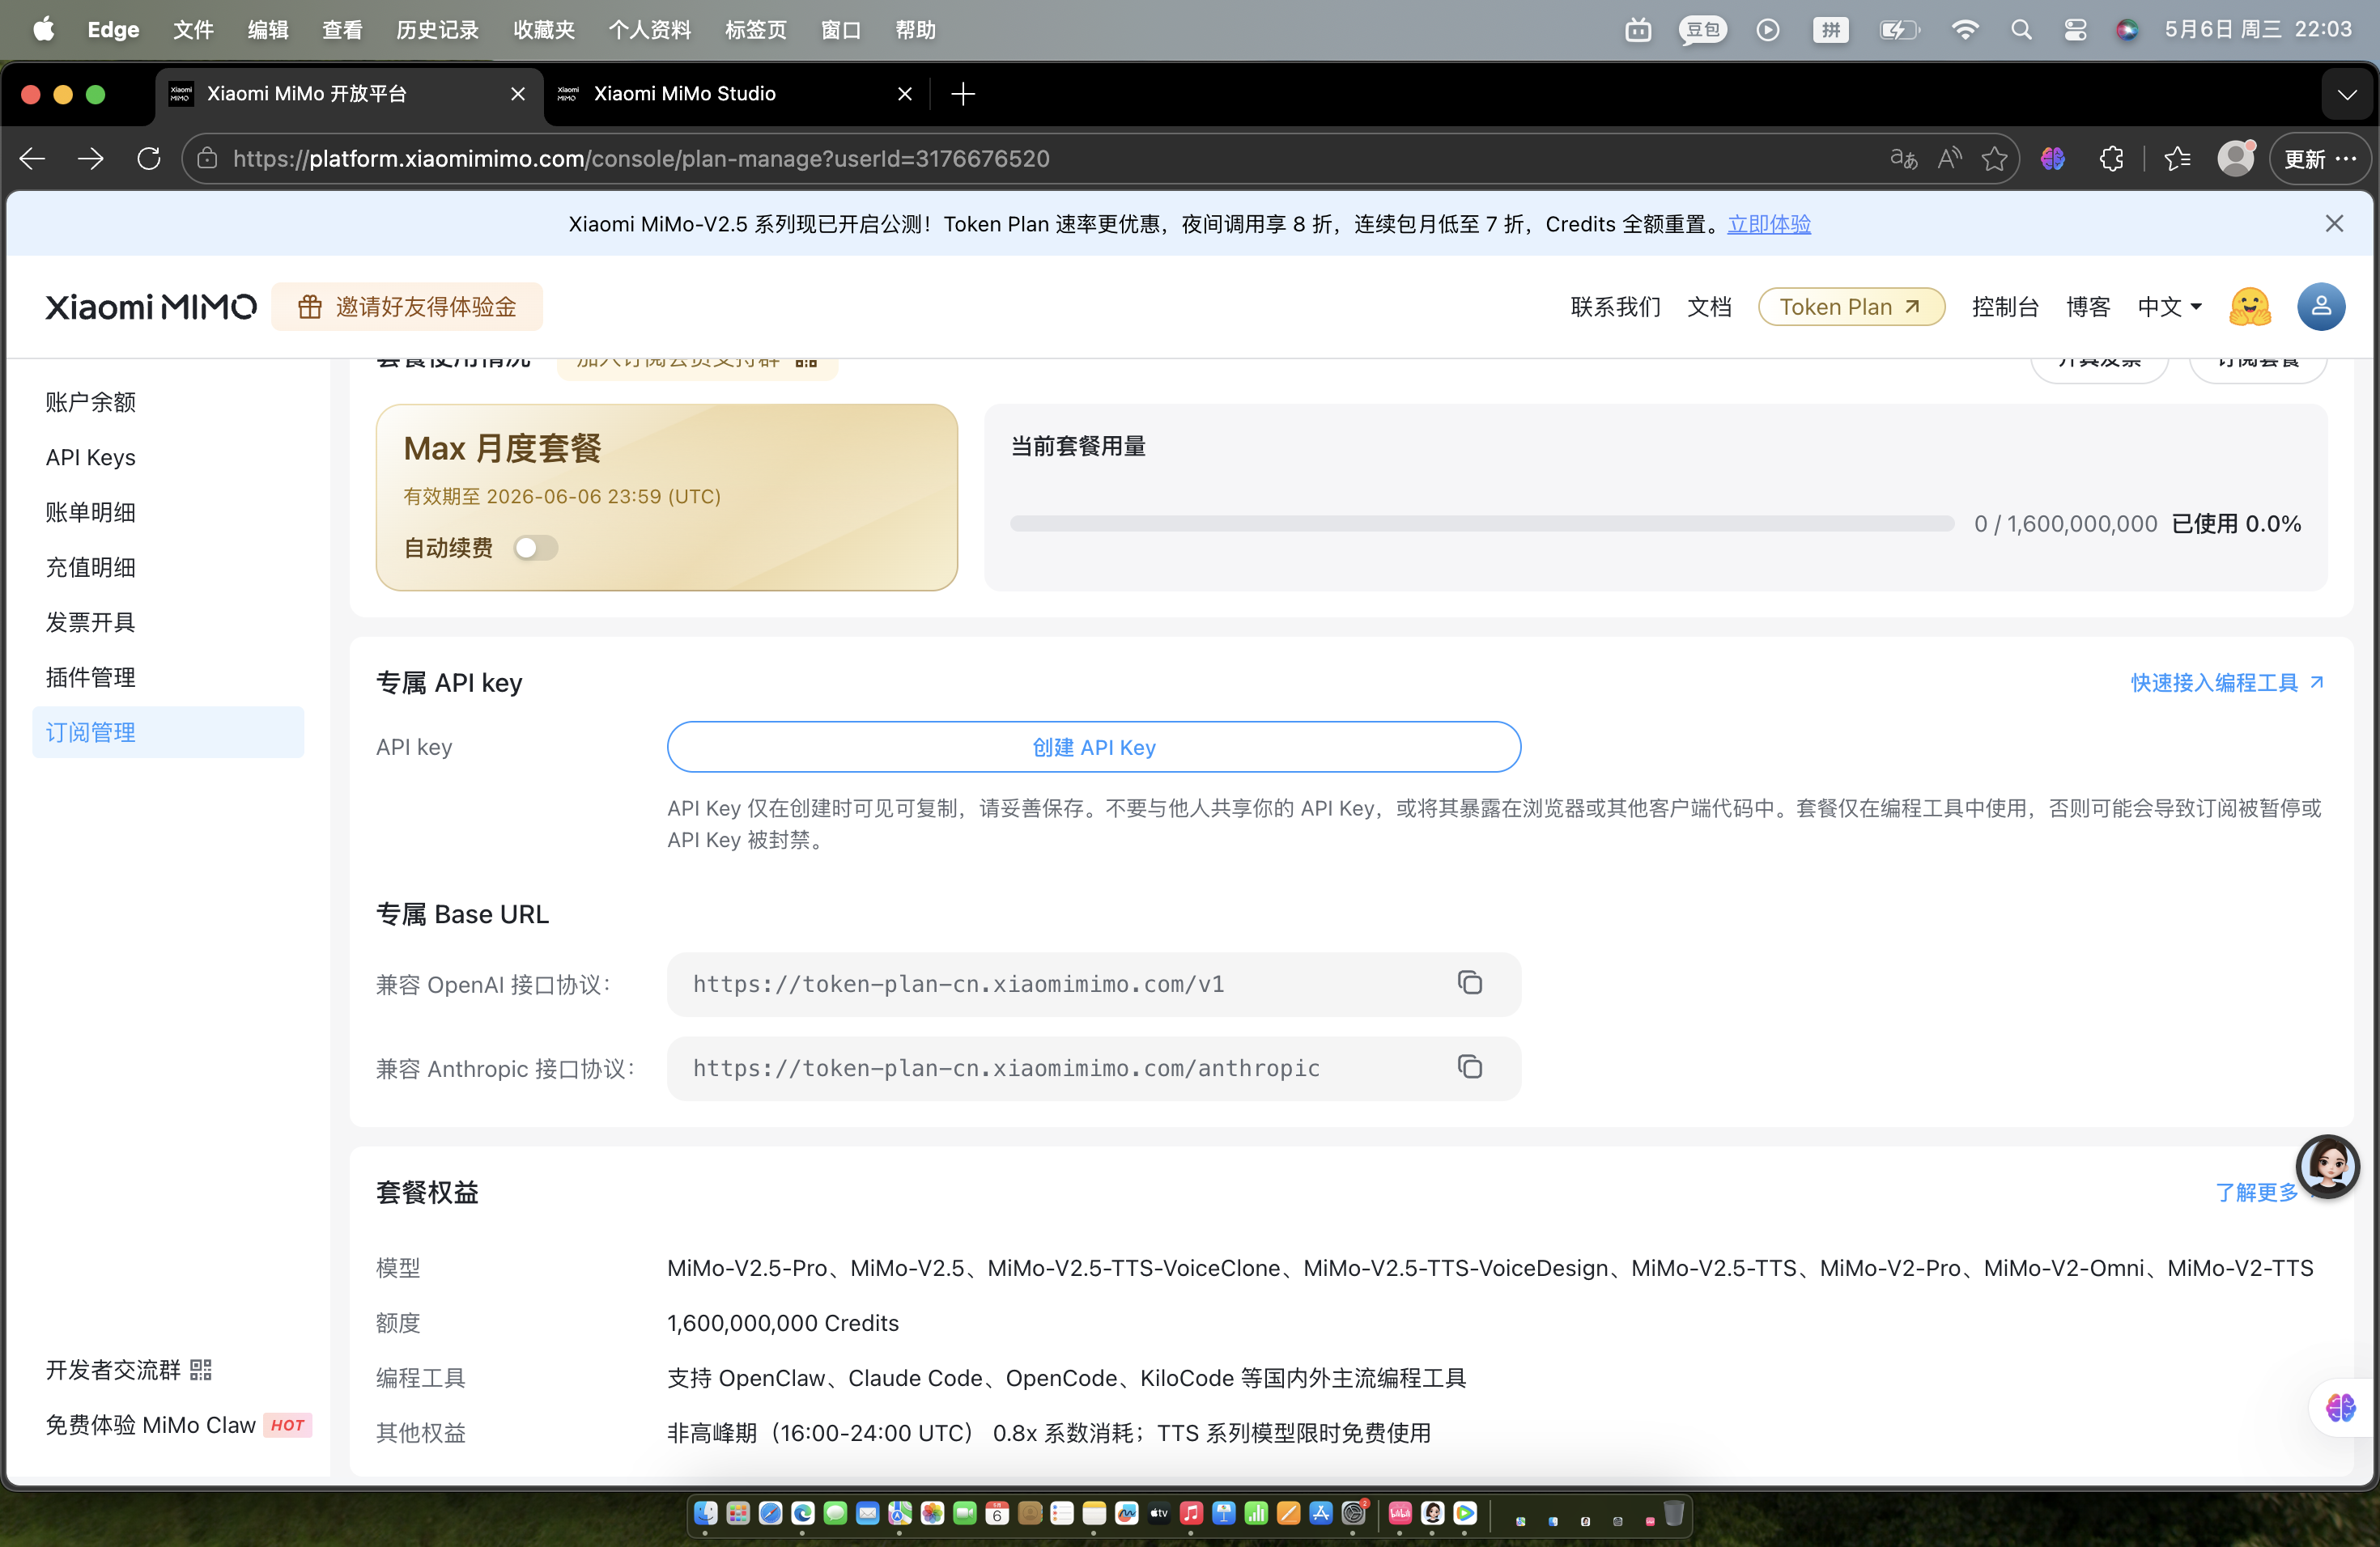This screenshot has width=2380, height=1547.
Task: Open the Copilot brain icon in toolbar
Action: tap(2053, 158)
